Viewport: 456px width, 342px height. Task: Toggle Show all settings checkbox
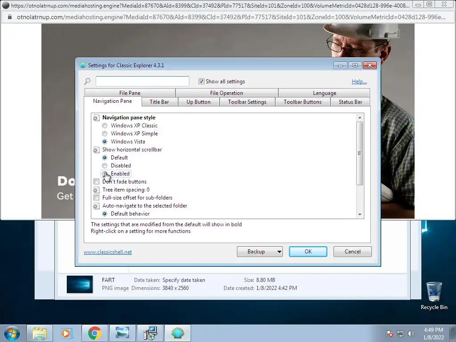click(x=201, y=81)
